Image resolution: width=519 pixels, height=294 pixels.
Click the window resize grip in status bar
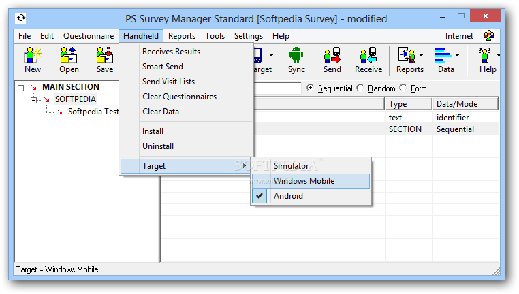(496, 271)
